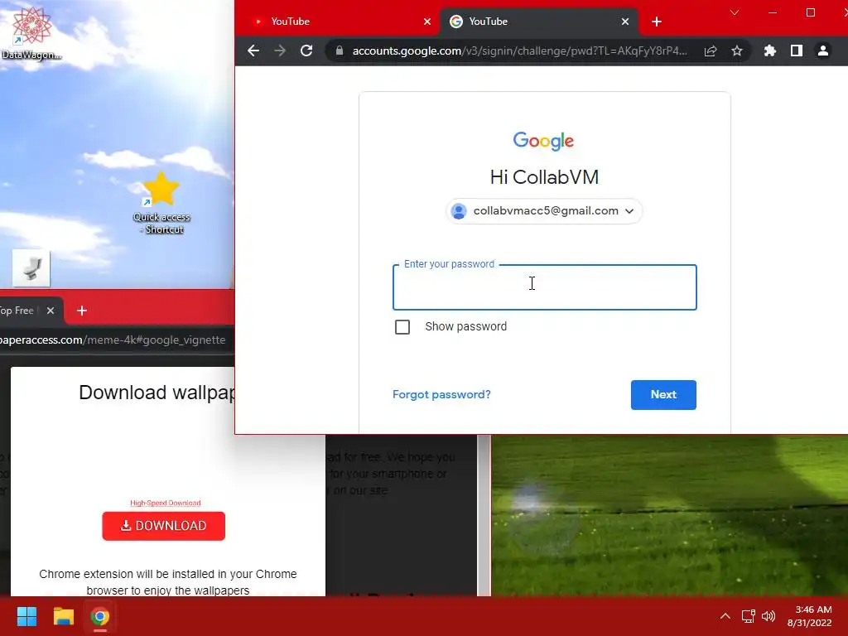Maximize the front Chrome window
Image resolution: width=848 pixels, height=636 pixels.
click(810, 12)
